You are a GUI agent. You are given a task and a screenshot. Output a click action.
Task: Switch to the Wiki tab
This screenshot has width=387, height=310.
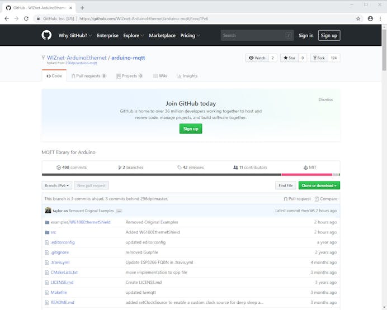coord(160,76)
